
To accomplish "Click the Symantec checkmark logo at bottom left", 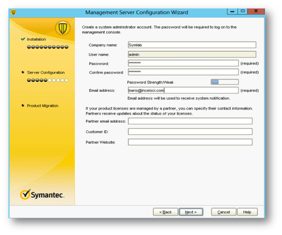I will (26, 195).
